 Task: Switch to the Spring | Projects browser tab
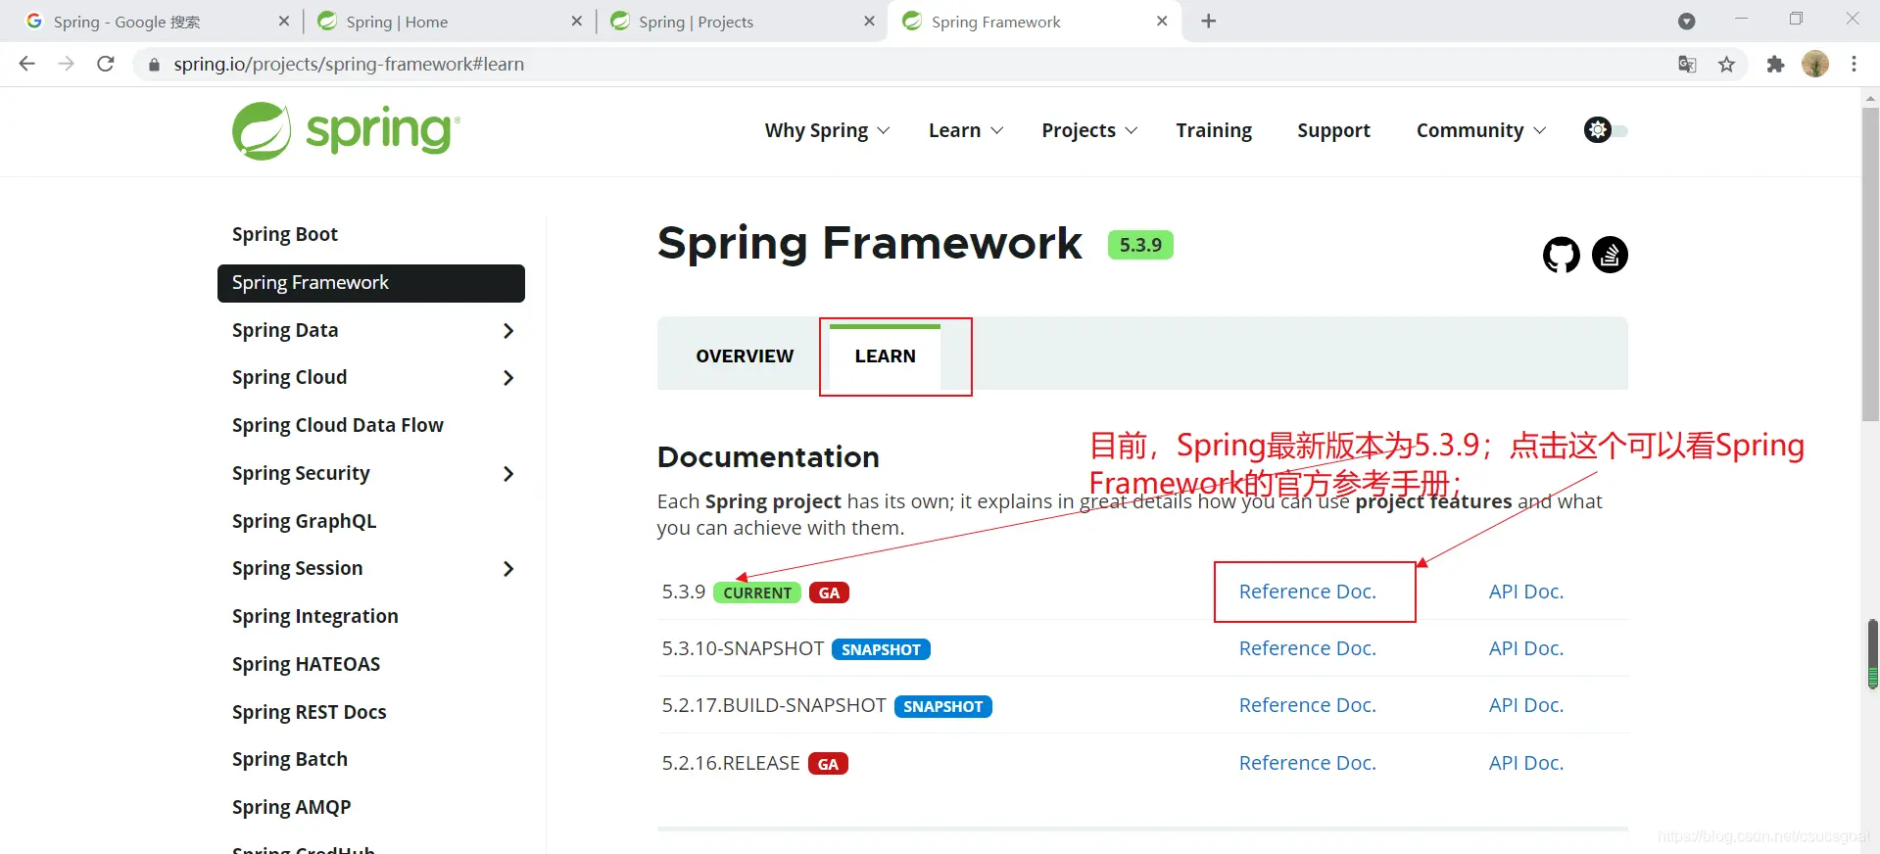[742, 22]
